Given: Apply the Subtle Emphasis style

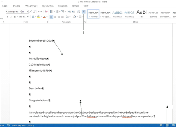Looking at the screenshot, I should [x=165, y=14].
